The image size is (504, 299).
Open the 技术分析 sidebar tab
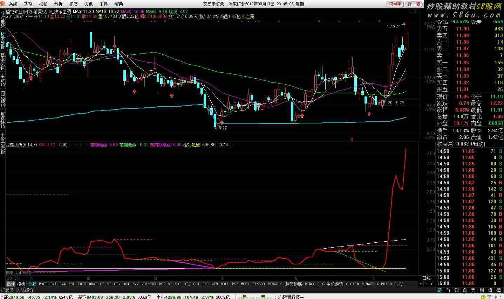coord(3,40)
